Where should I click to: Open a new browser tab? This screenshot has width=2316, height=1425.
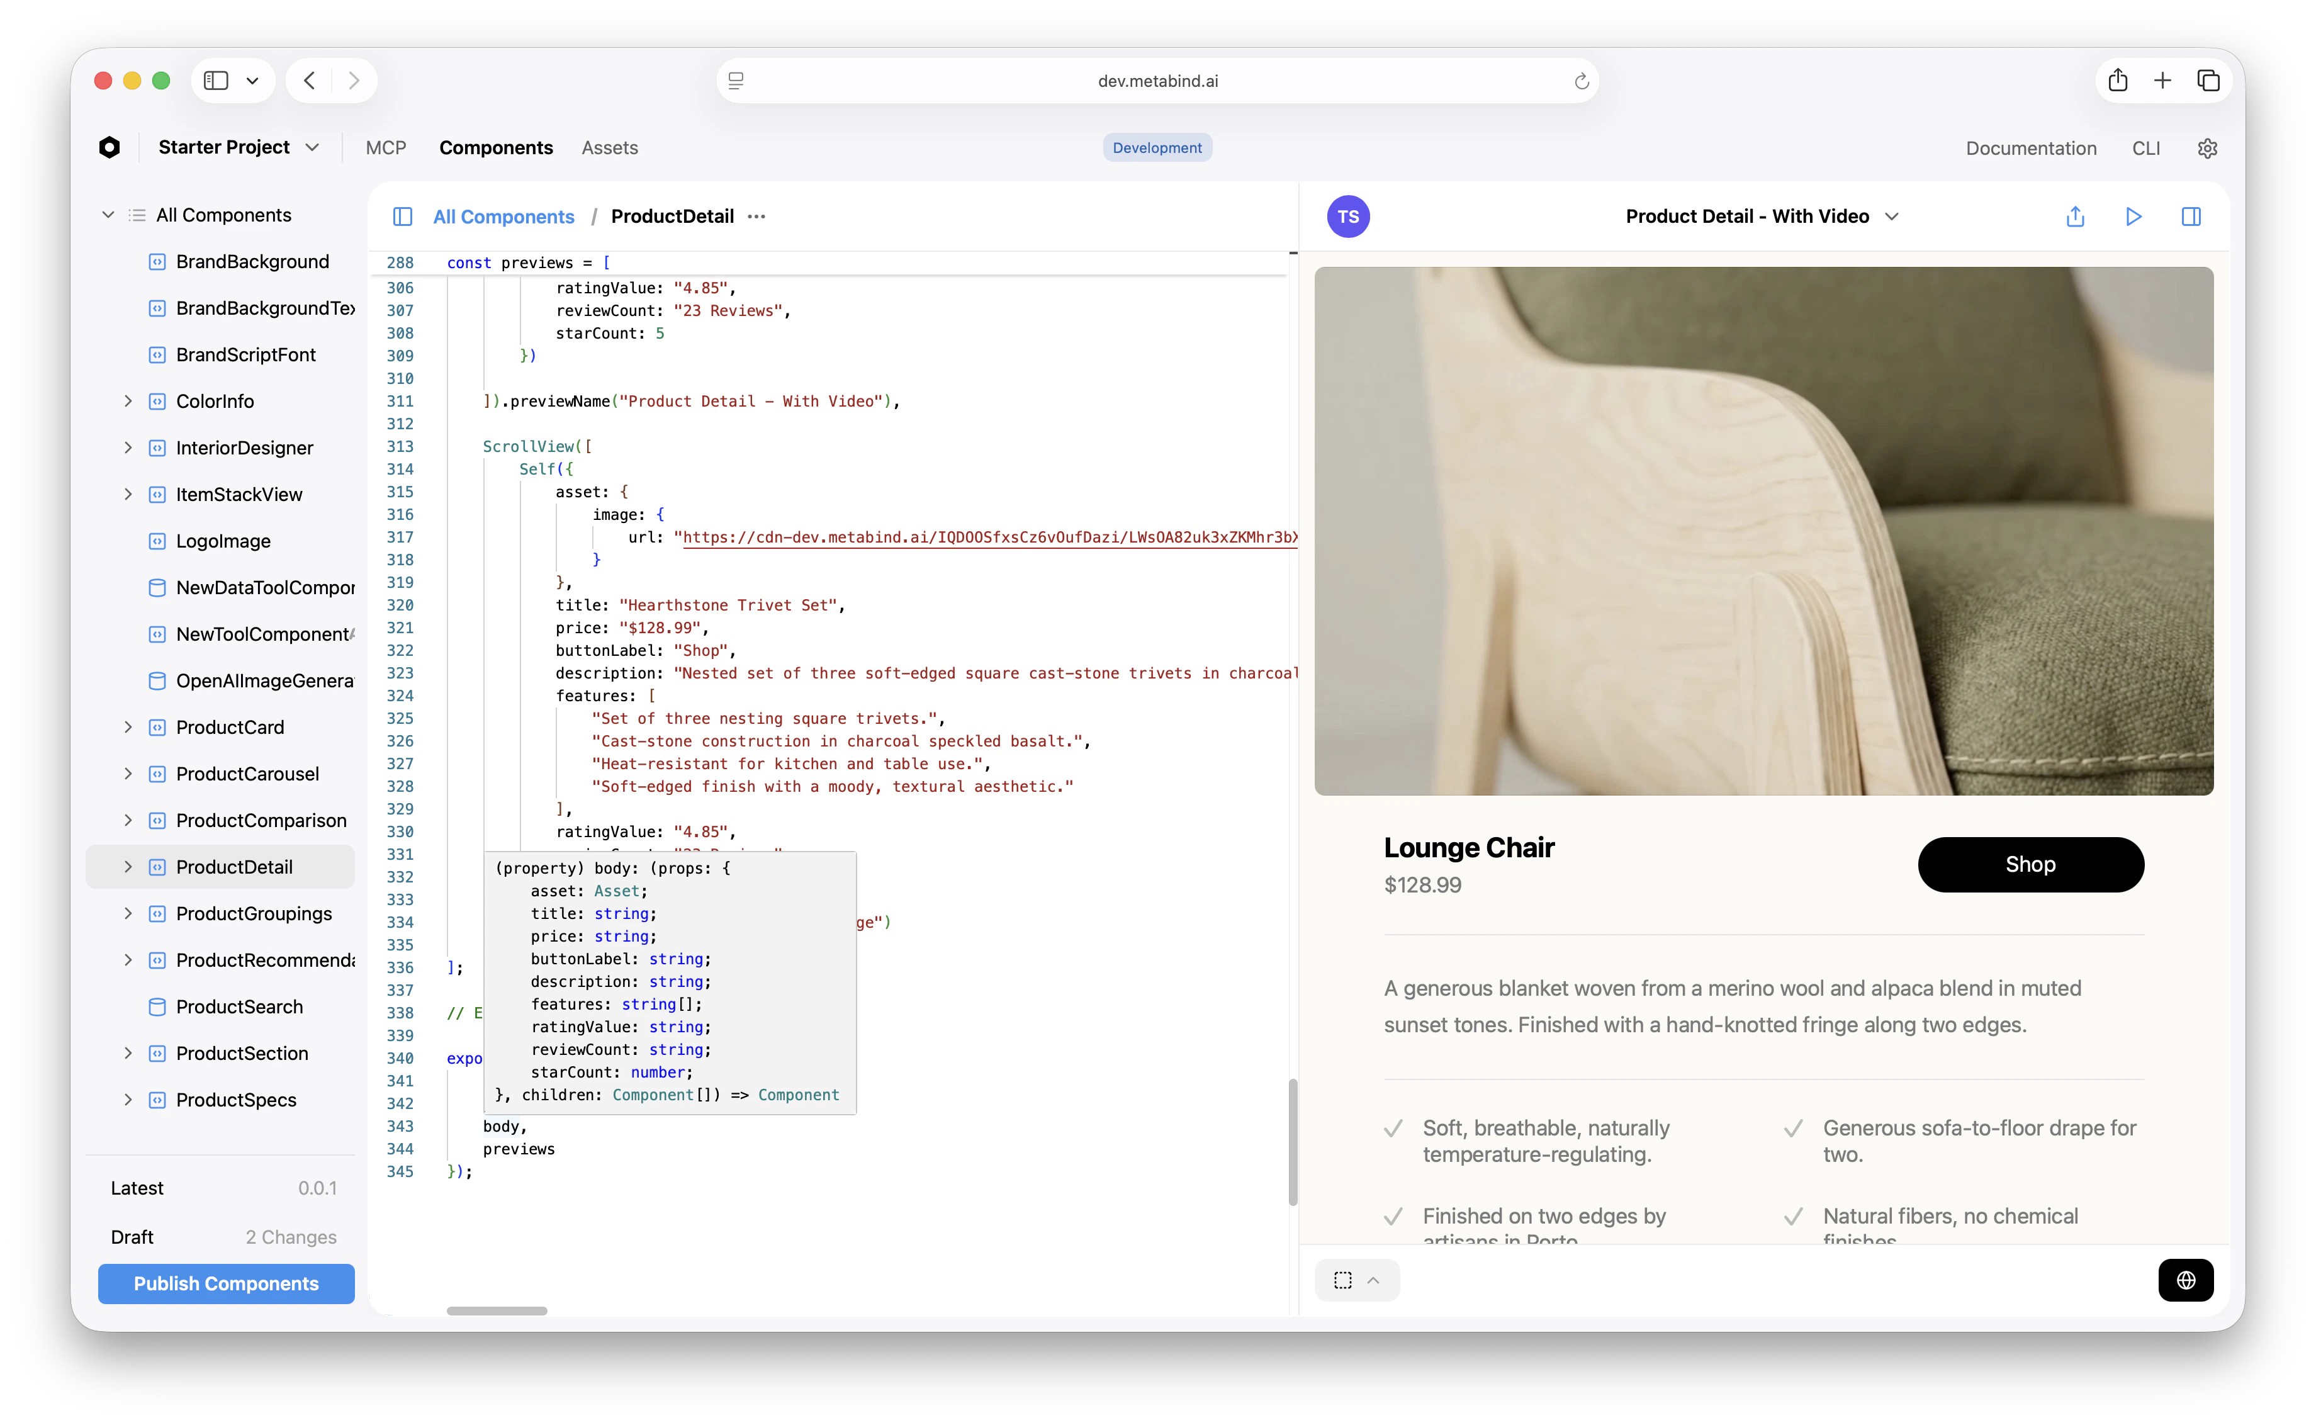coord(2162,80)
